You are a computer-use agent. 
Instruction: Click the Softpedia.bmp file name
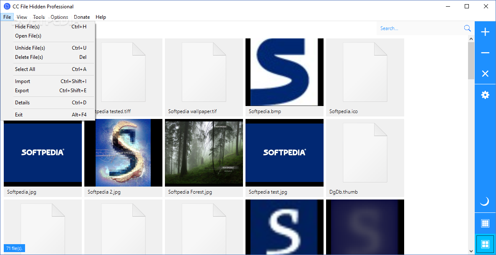tap(265, 111)
